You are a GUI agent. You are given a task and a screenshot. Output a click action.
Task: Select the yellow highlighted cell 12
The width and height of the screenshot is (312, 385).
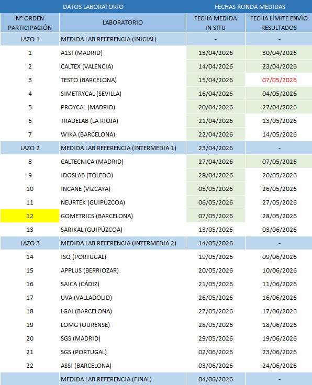30,216
